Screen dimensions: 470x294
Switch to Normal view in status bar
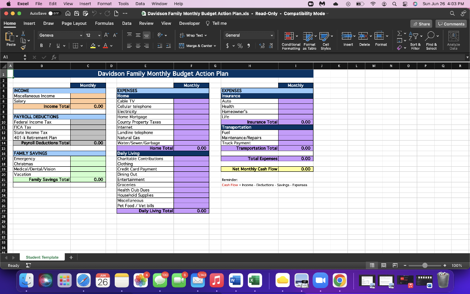tap(372, 266)
